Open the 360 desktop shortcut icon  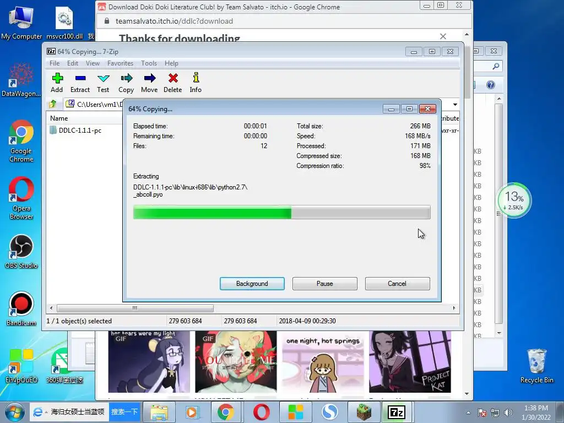(64, 366)
